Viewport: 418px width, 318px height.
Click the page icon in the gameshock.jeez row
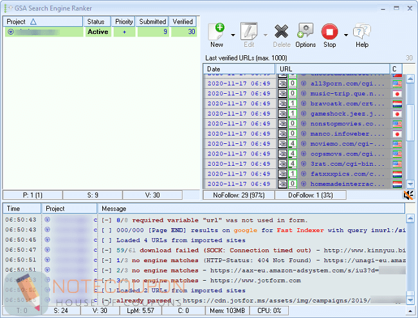click(x=282, y=114)
